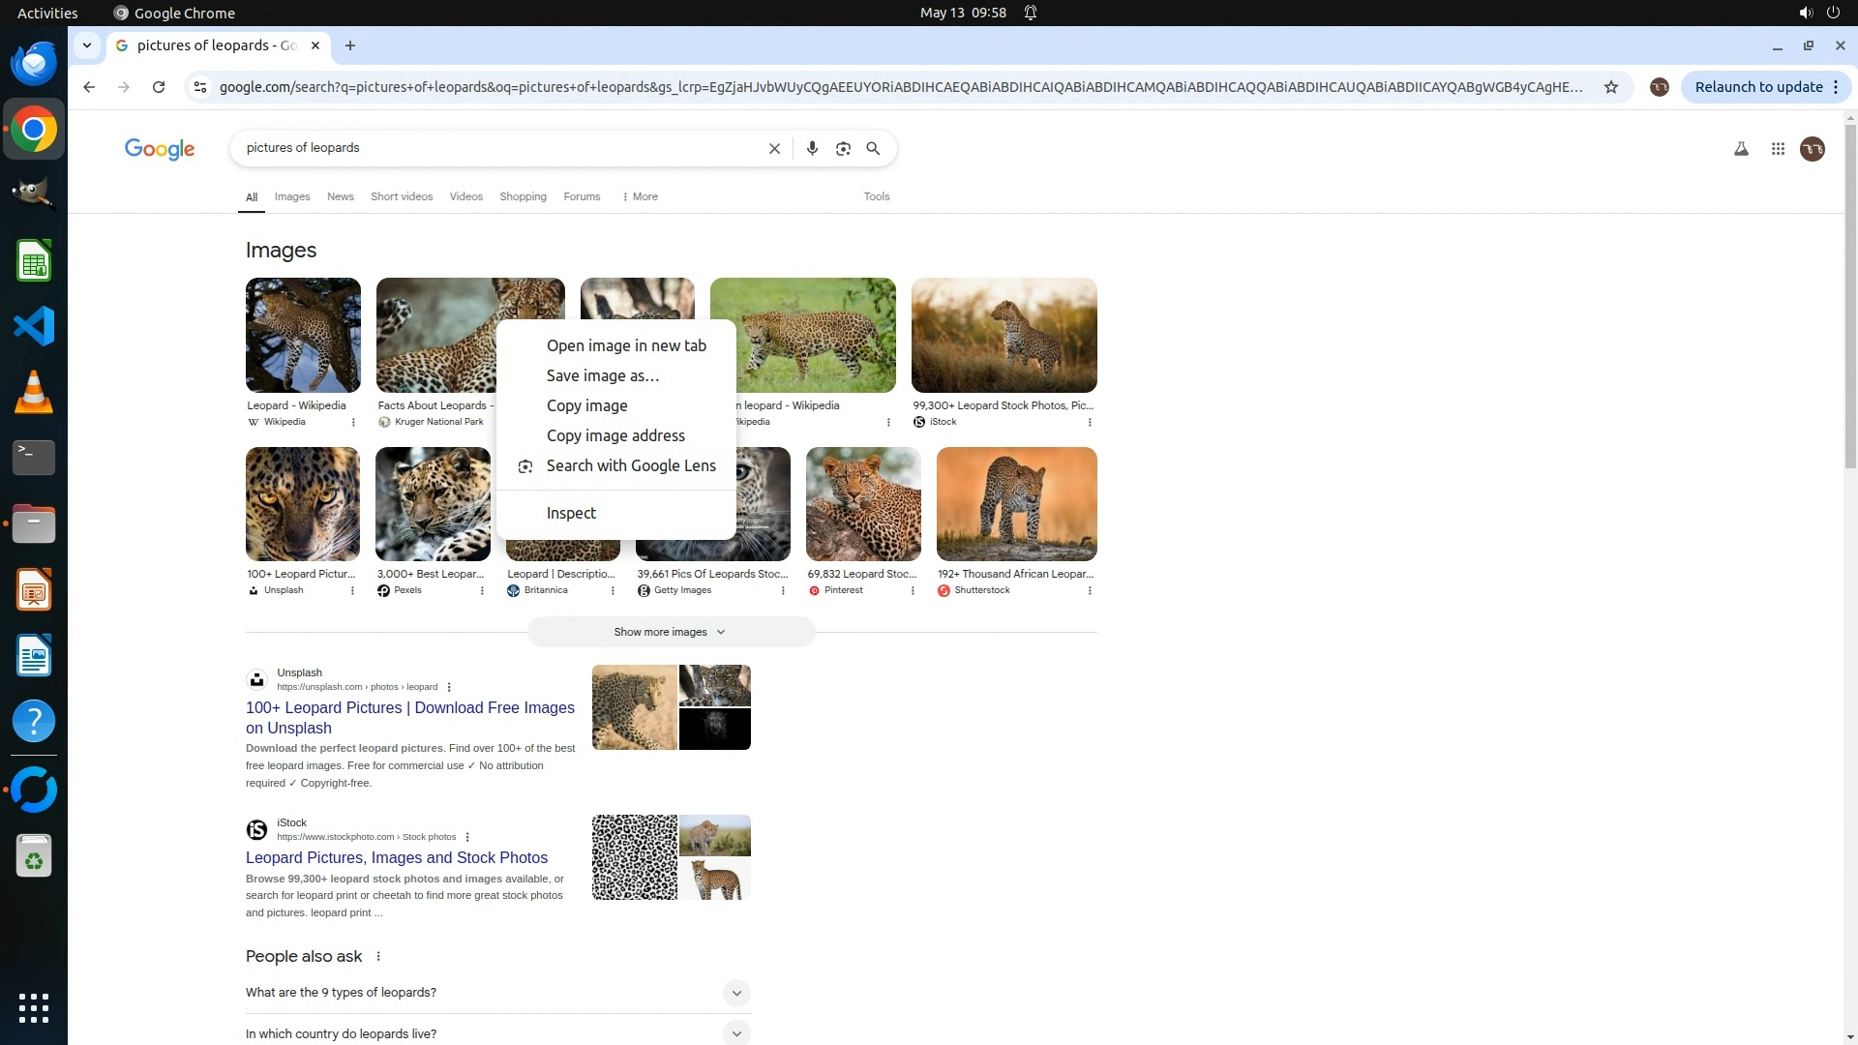Image resolution: width=1858 pixels, height=1045 pixels.
Task: Open Search Labs flask icon
Action: click(1741, 148)
